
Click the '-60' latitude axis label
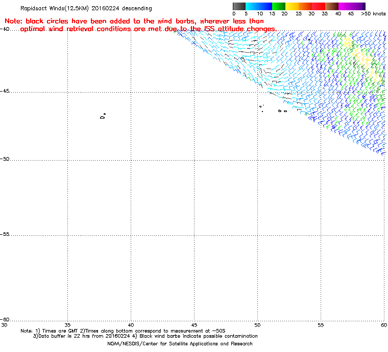click(5, 319)
